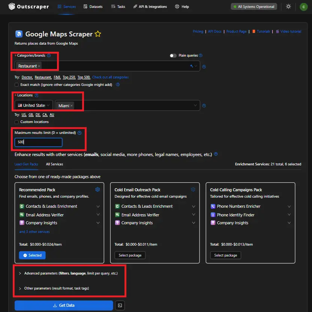Open the user avatar profile icon
312x312 pixels.
303,7
